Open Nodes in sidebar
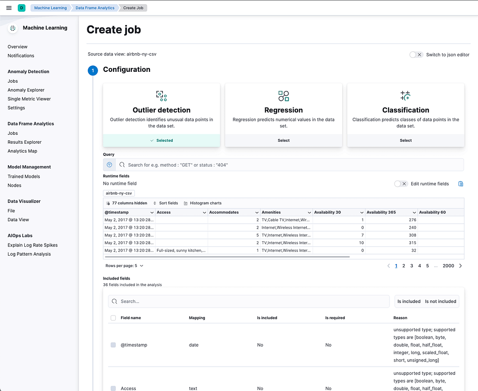 [x=14, y=185]
